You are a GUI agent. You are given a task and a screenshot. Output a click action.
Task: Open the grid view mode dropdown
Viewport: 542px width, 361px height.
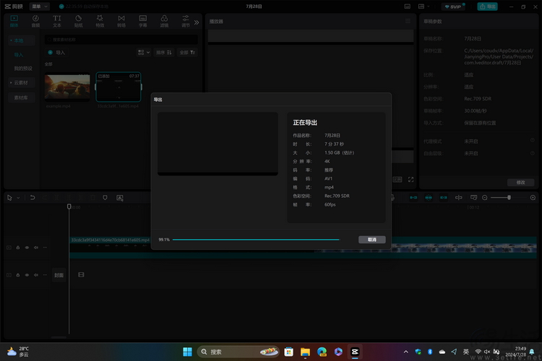(144, 53)
